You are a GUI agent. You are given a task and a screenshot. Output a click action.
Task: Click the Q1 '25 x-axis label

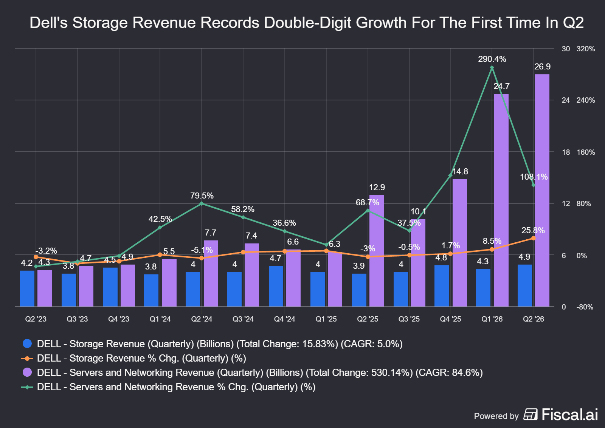326,319
